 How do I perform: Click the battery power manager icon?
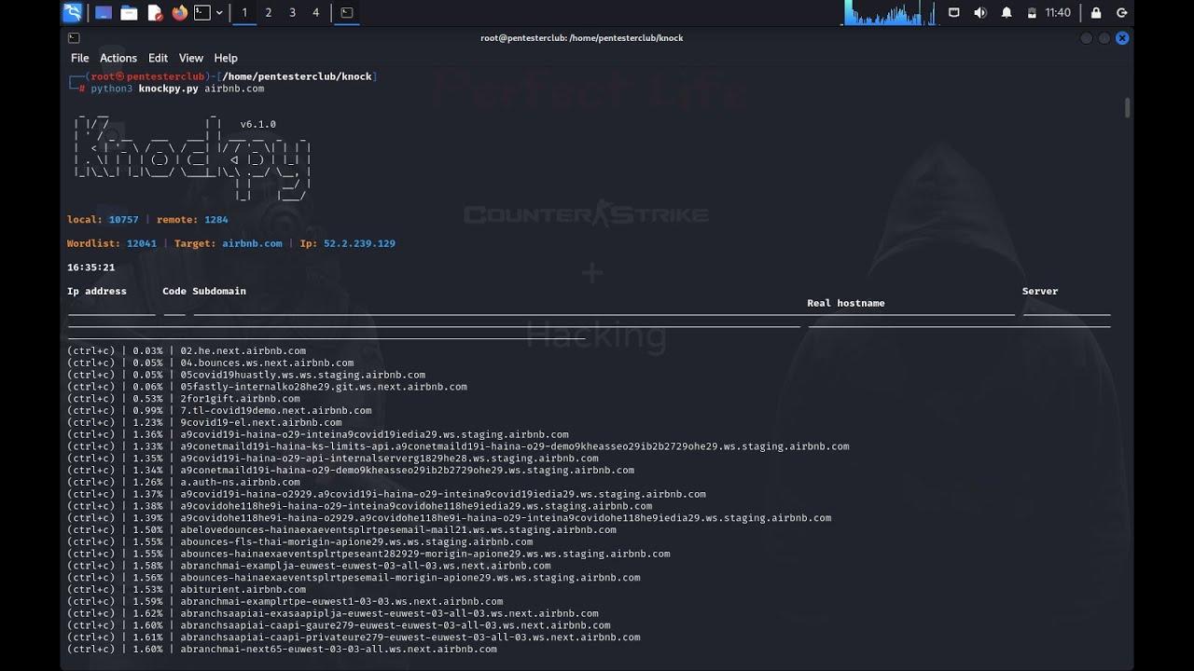point(1032,13)
